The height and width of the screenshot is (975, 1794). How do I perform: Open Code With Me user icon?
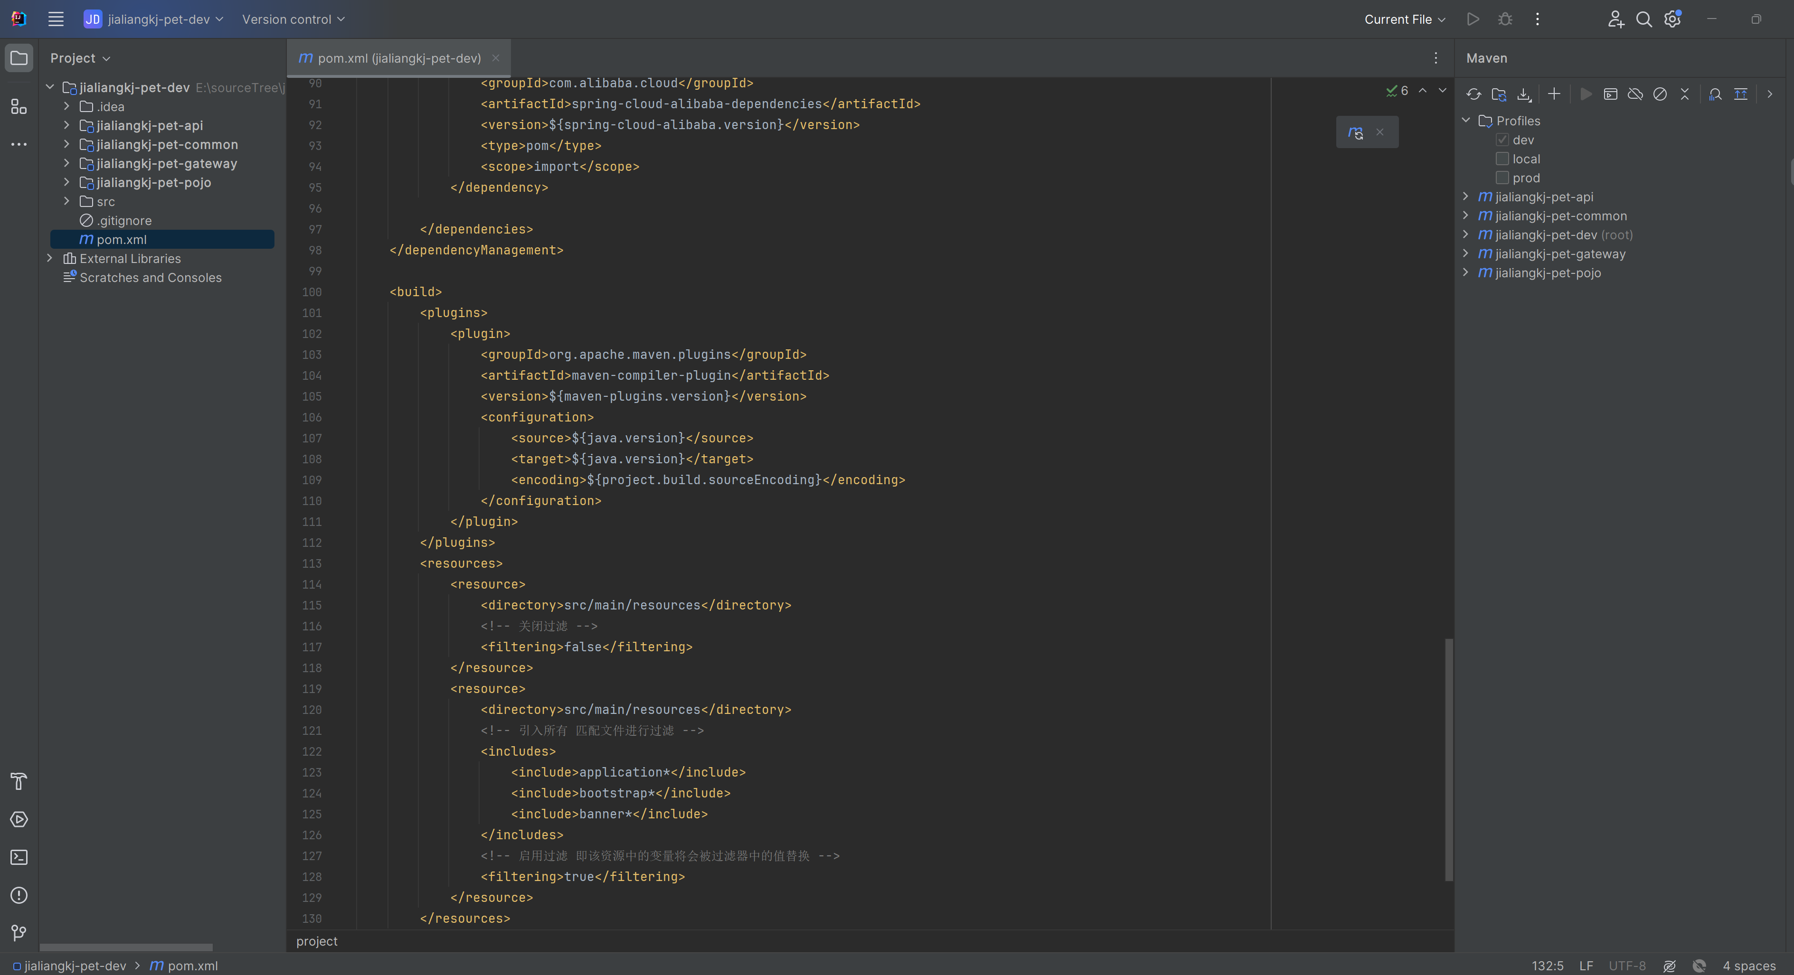(1616, 19)
